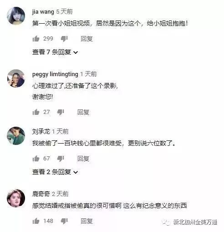The width and height of the screenshot is (224, 232).
Task: Dislike peggy limtingting's comment
Action: 61,113
